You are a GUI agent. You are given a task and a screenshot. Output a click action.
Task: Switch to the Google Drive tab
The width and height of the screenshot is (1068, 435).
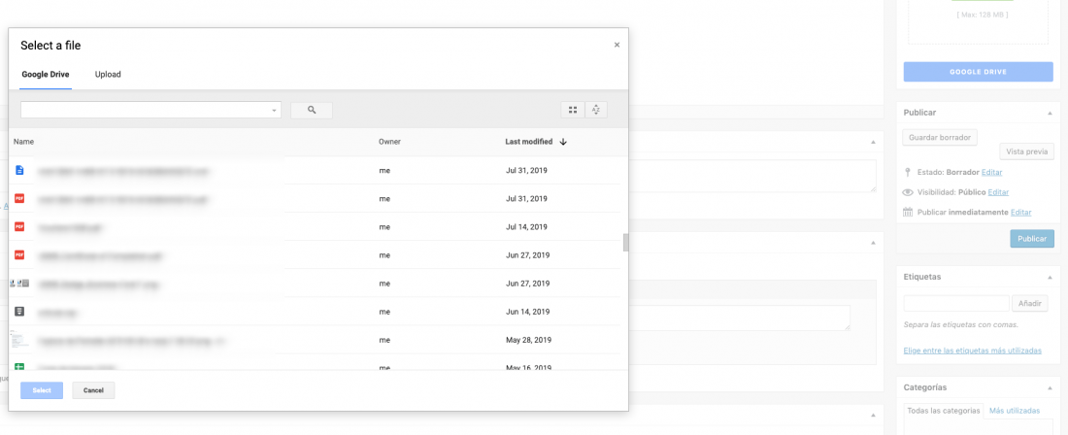pos(46,74)
